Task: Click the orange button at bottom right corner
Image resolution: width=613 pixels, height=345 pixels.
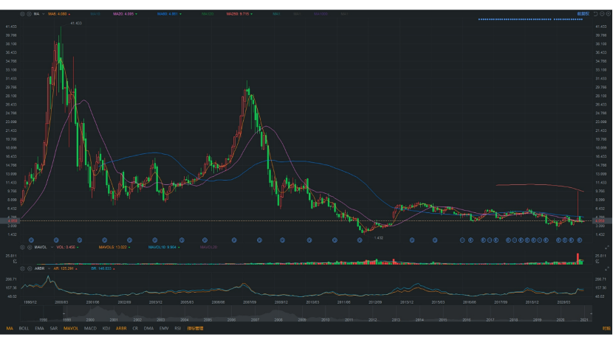Action: 606,329
